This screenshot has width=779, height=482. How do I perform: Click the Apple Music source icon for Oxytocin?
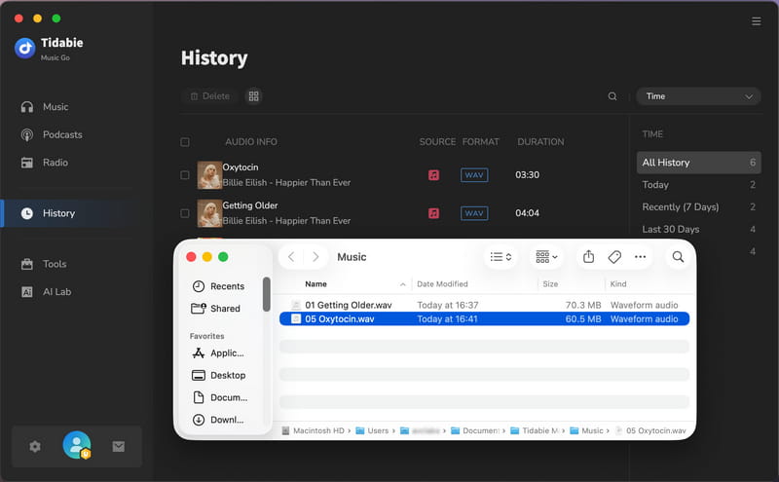(x=433, y=175)
